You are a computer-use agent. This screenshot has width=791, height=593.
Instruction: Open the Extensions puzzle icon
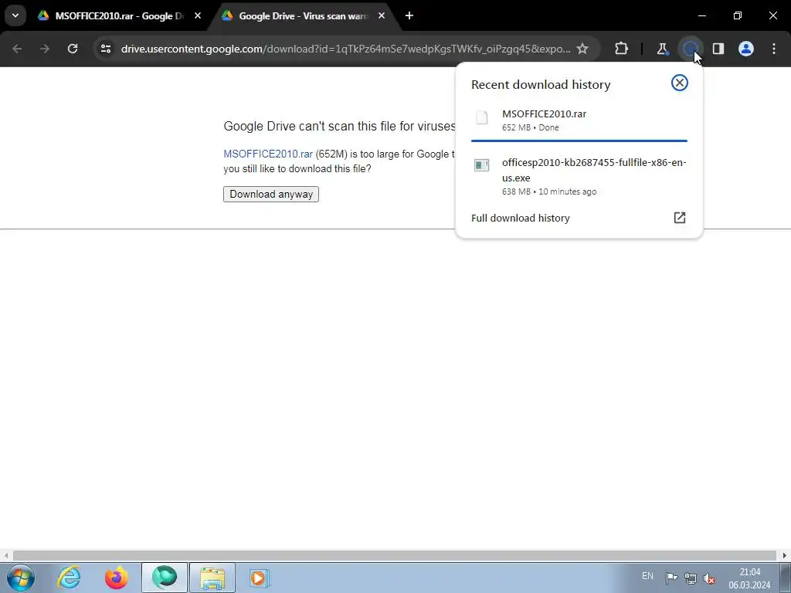pyautogui.click(x=622, y=49)
